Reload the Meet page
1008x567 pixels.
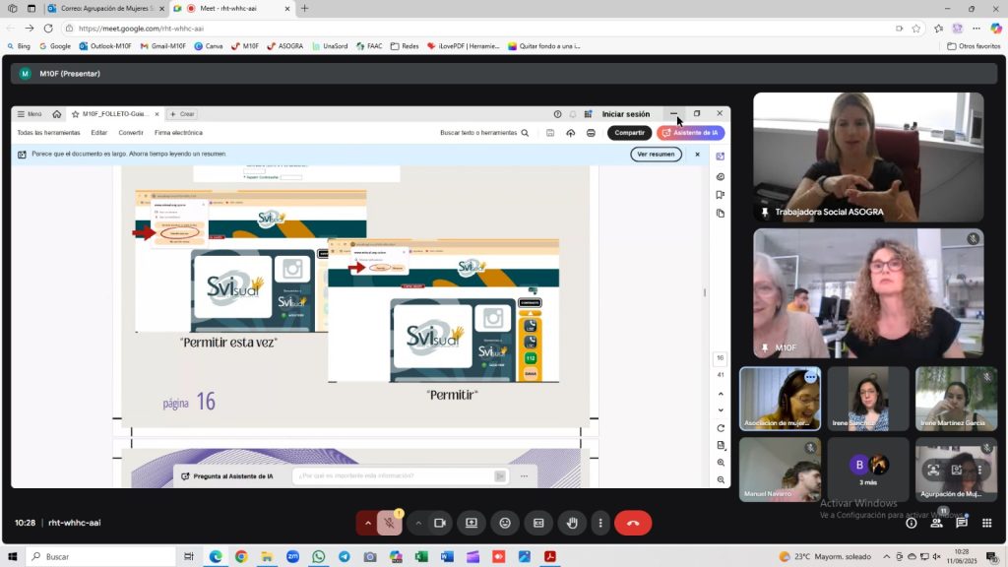pos(48,29)
